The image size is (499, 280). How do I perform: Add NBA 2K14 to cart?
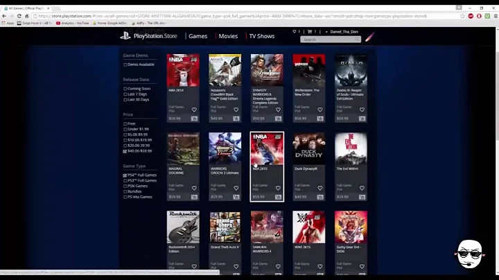[194, 119]
